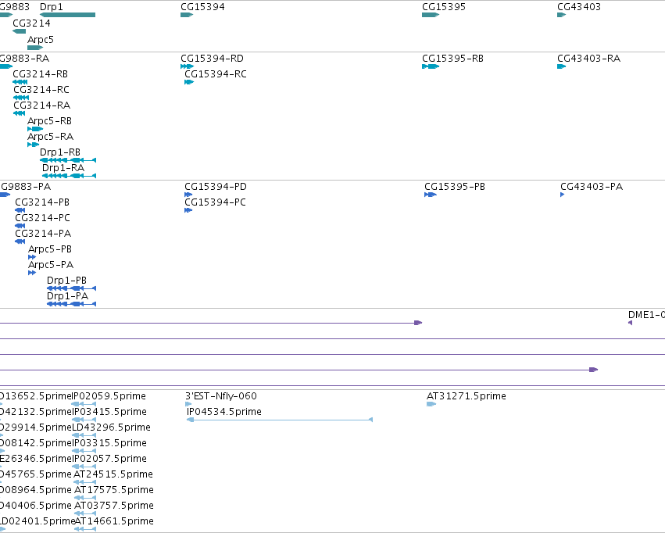Select transcript CG15395-RB
Screen dimensions: 665x533
tap(431, 66)
